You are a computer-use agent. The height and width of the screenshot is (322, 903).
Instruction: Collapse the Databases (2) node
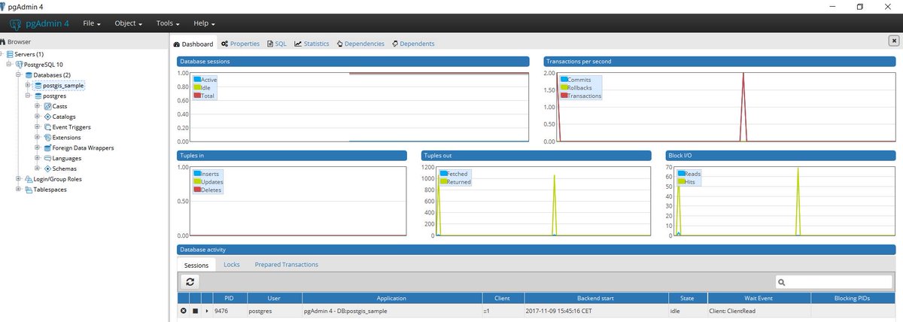pos(18,75)
